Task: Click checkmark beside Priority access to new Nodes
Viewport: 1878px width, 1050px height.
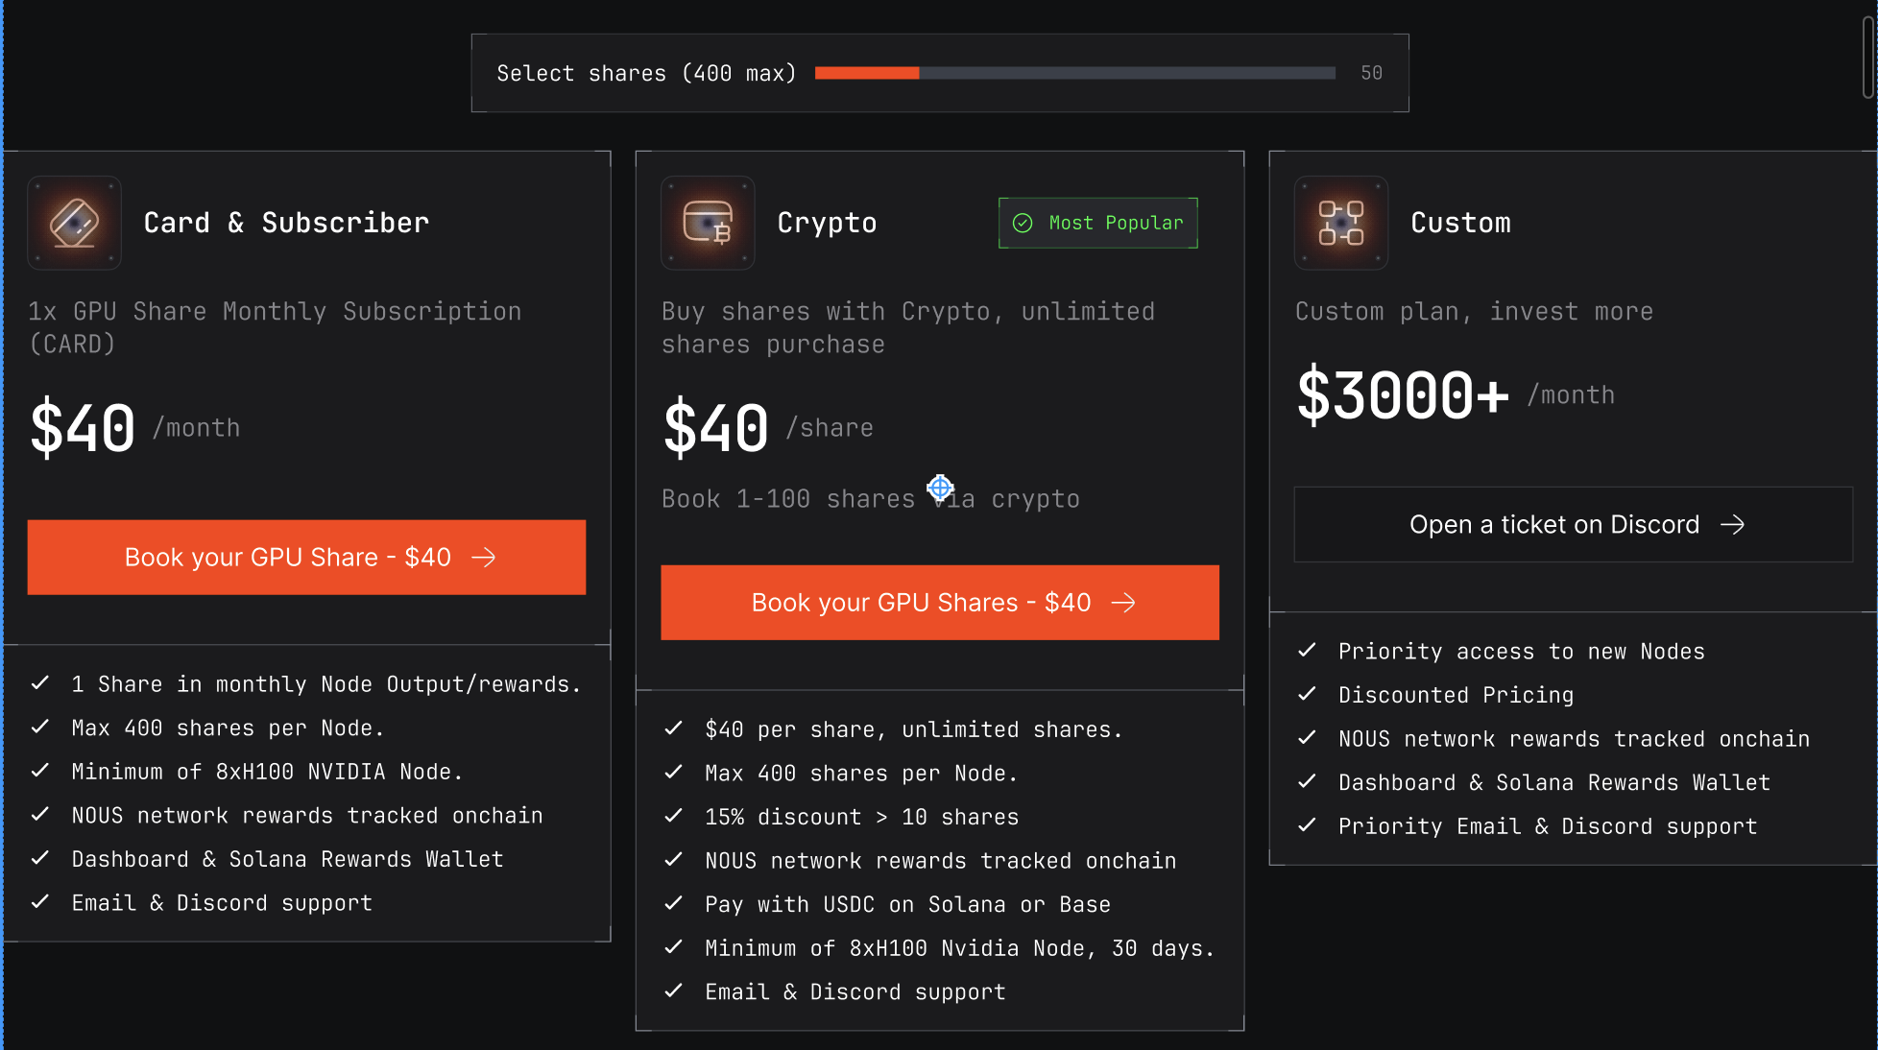Action: coord(1307,651)
